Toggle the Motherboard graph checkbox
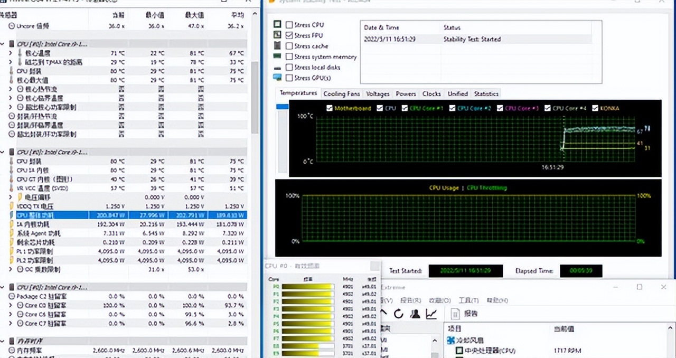Screen dimensions: 676x358 click(x=330, y=108)
